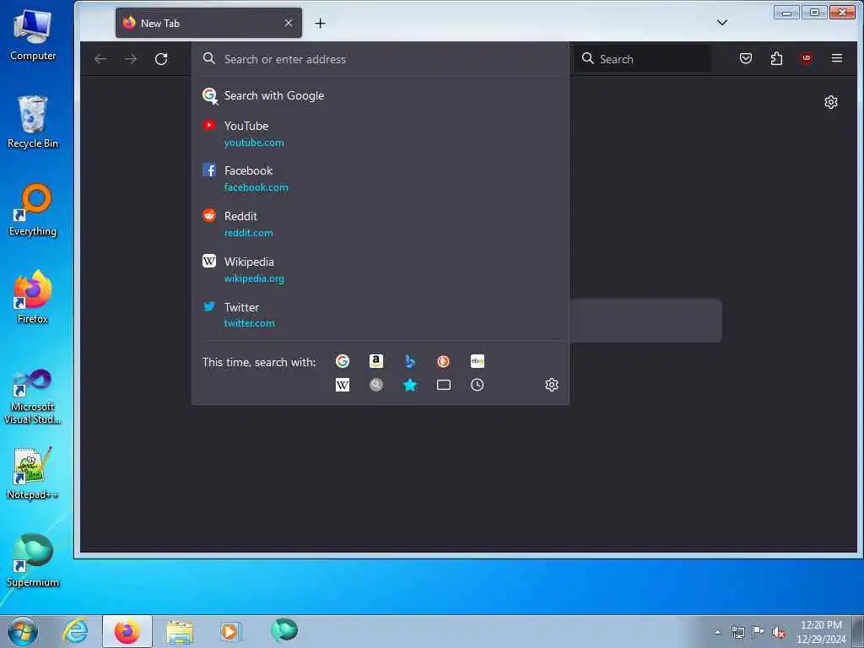This screenshot has height=648, width=864.
Task: Click the gray magnifier search engine icon
Action: tap(375, 385)
